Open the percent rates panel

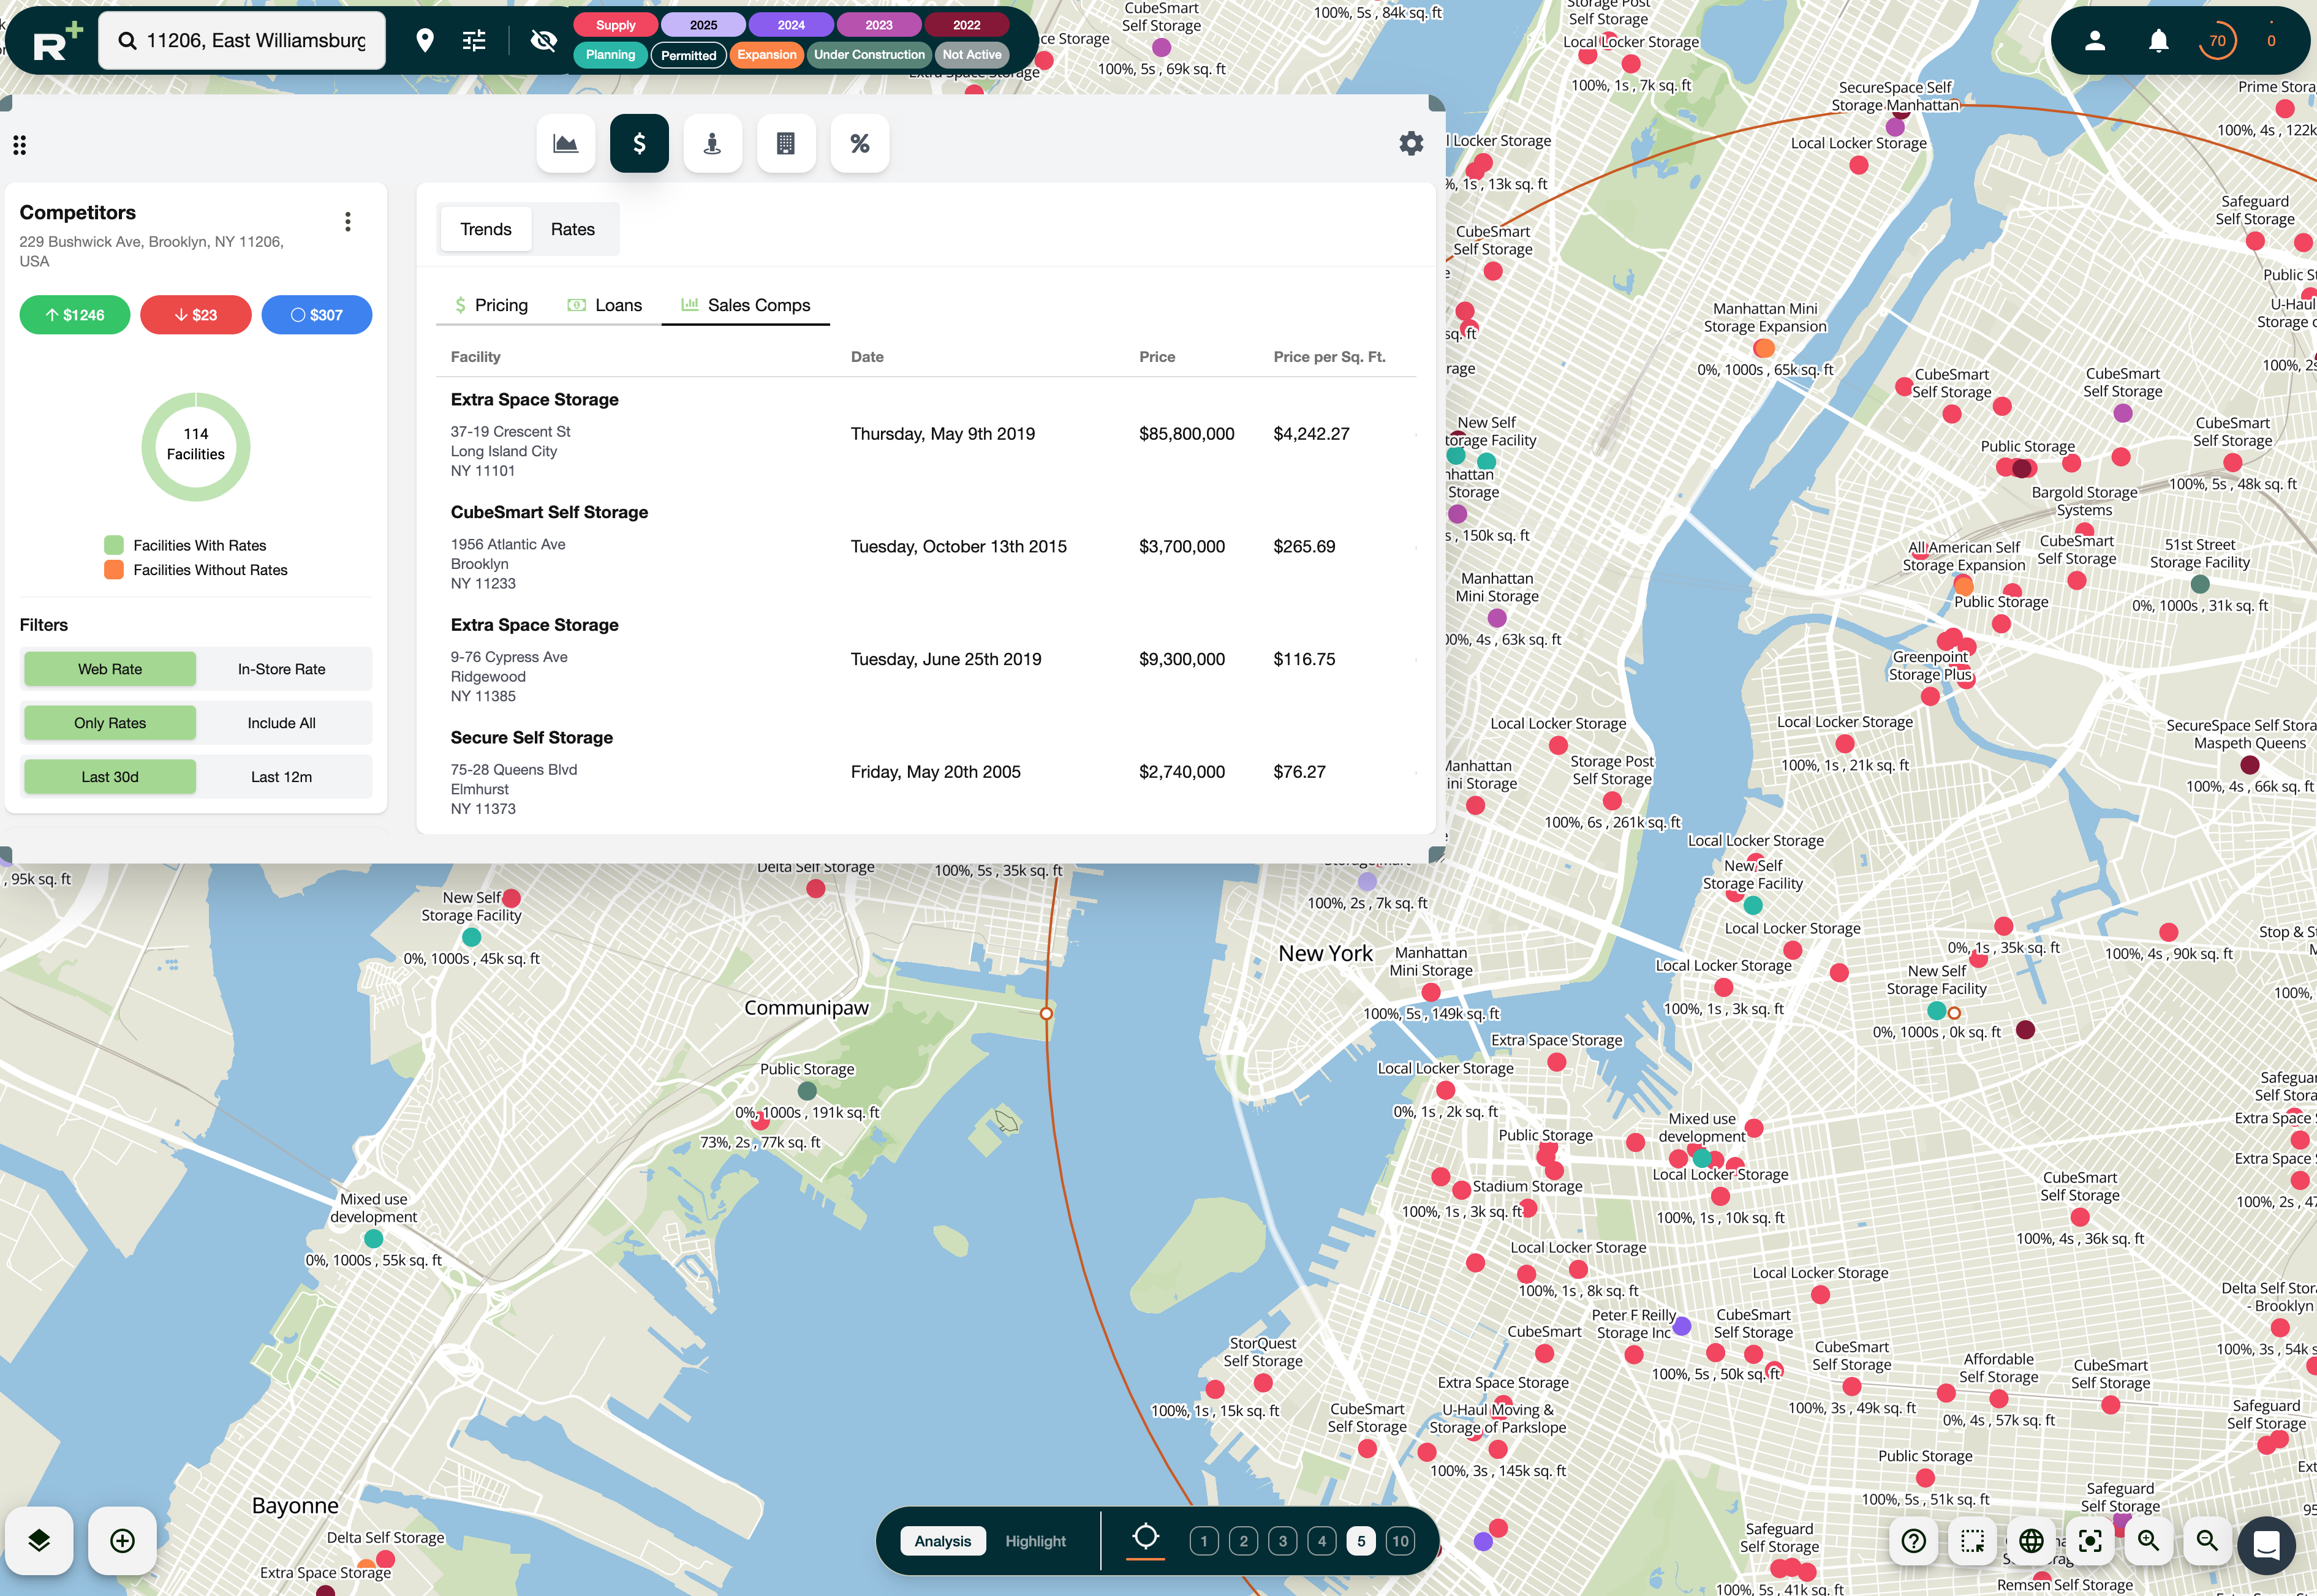click(x=860, y=144)
